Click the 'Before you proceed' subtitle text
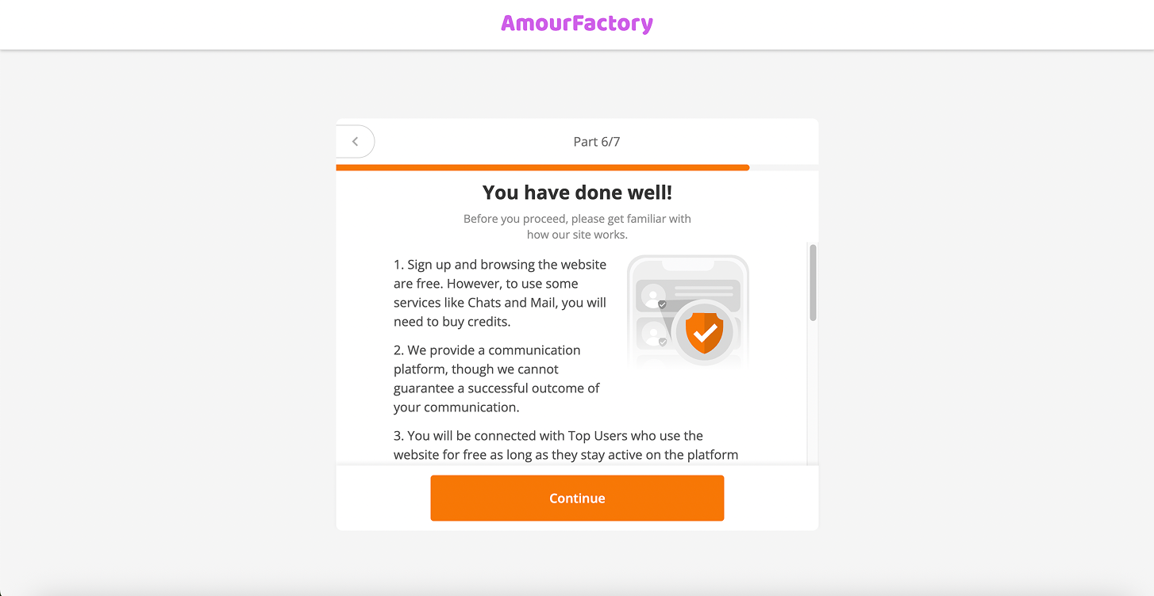The image size is (1154, 596). 577,227
